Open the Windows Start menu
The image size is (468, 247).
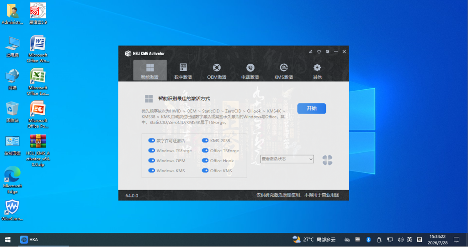point(8,240)
